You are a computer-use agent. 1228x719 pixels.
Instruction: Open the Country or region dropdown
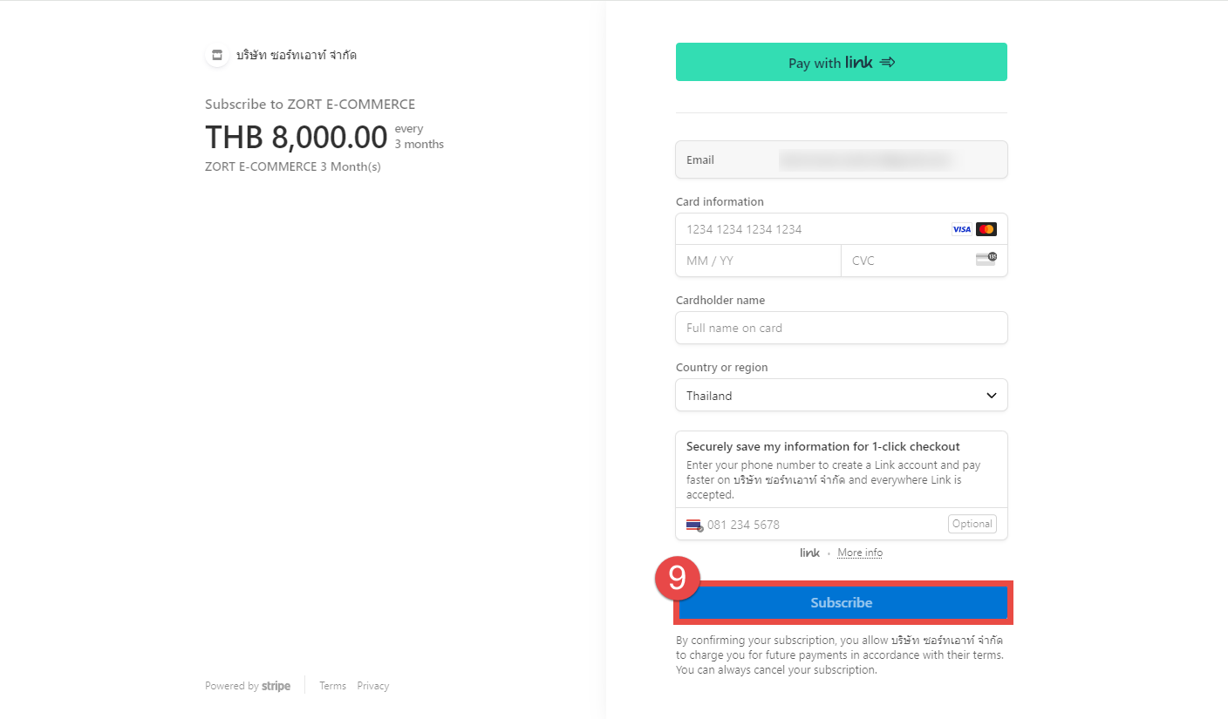(x=842, y=395)
